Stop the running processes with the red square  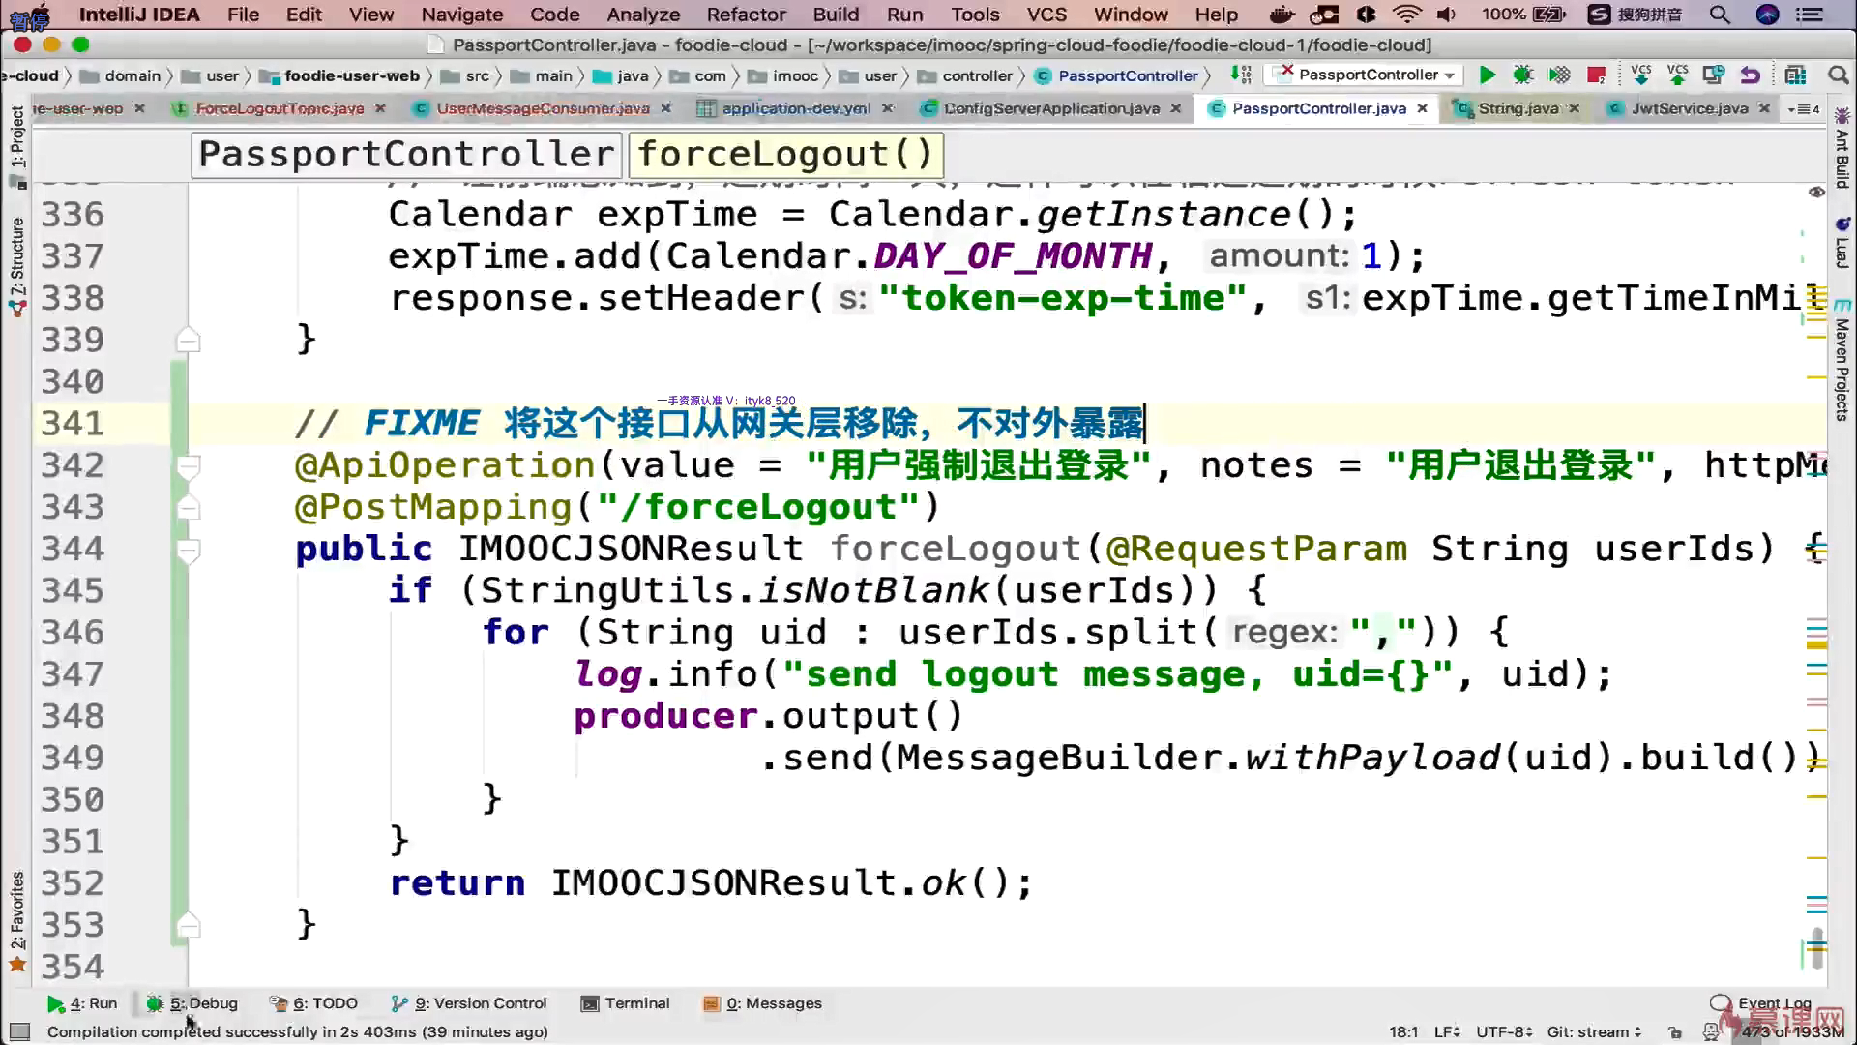[x=1596, y=75]
